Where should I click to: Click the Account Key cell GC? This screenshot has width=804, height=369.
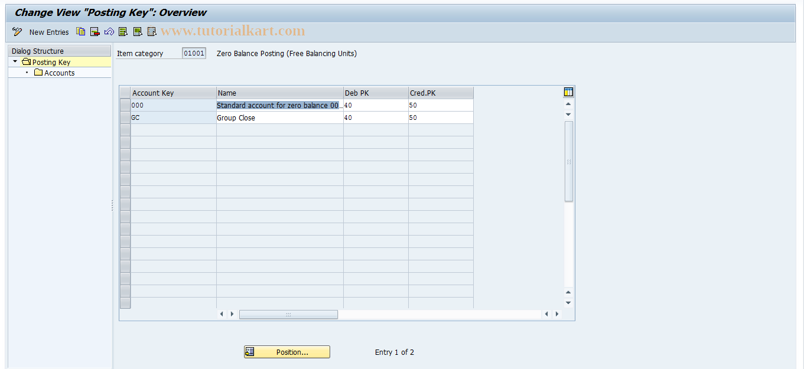click(x=173, y=117)
